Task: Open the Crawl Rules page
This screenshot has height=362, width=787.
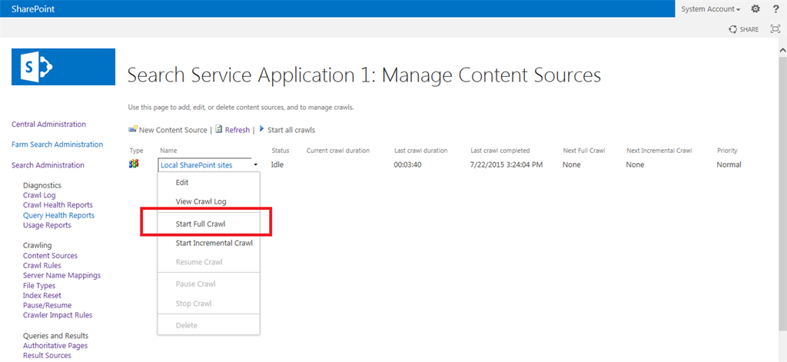Action: click(42, 265)
